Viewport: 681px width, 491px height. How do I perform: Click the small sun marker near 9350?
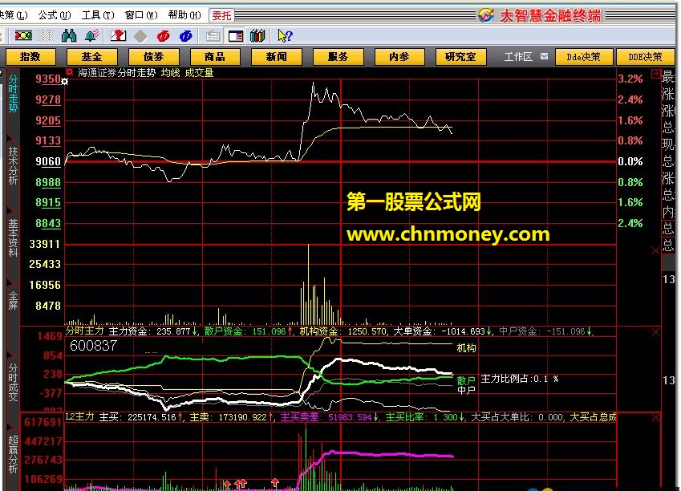[x=65, y=82]
